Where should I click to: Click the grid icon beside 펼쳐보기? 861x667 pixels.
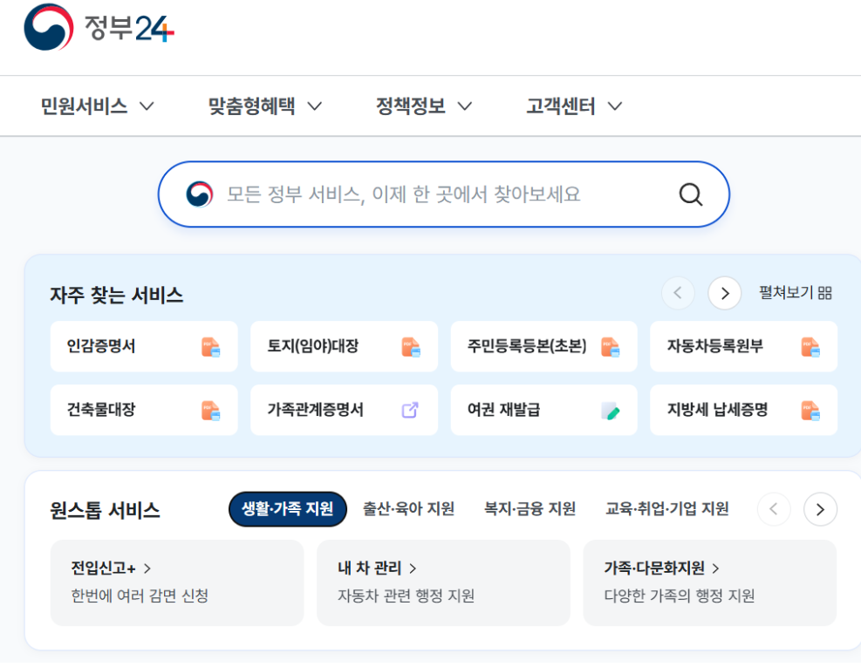pyautogui.click(x=824, y=293)
